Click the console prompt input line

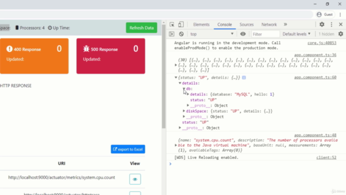pyautogui.click(x=256, y=164)
